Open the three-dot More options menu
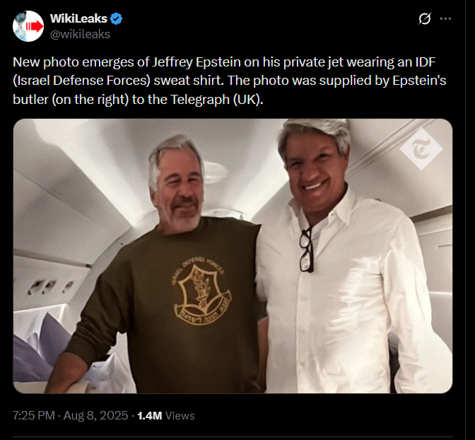Viewport: 475px width, 440px height. (445, 18)
